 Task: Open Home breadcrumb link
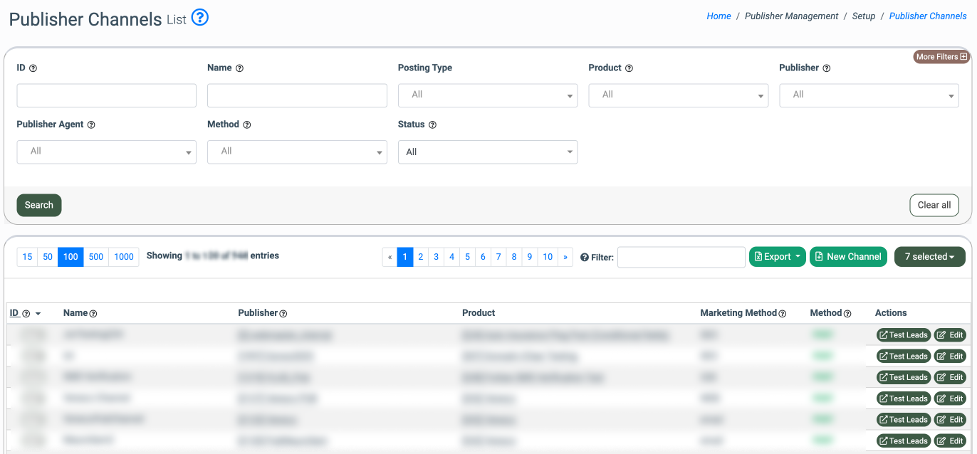coord(719,16)
